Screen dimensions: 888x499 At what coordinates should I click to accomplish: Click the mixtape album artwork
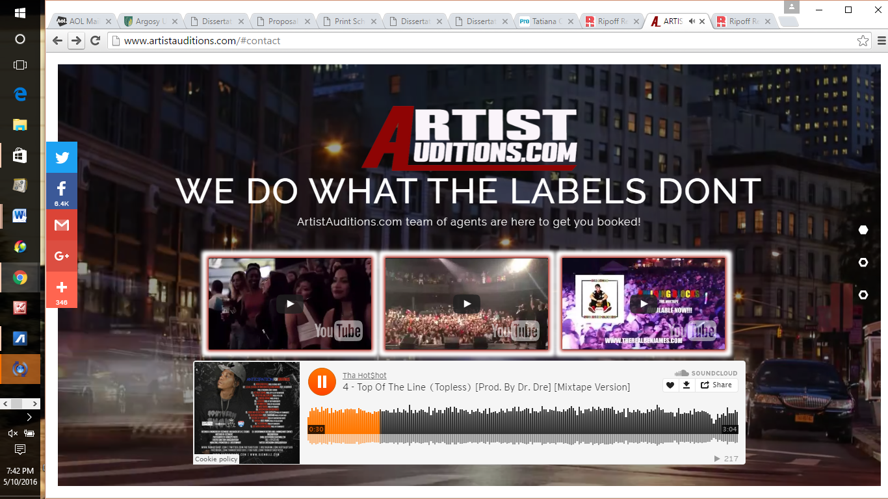click(247, 413)
